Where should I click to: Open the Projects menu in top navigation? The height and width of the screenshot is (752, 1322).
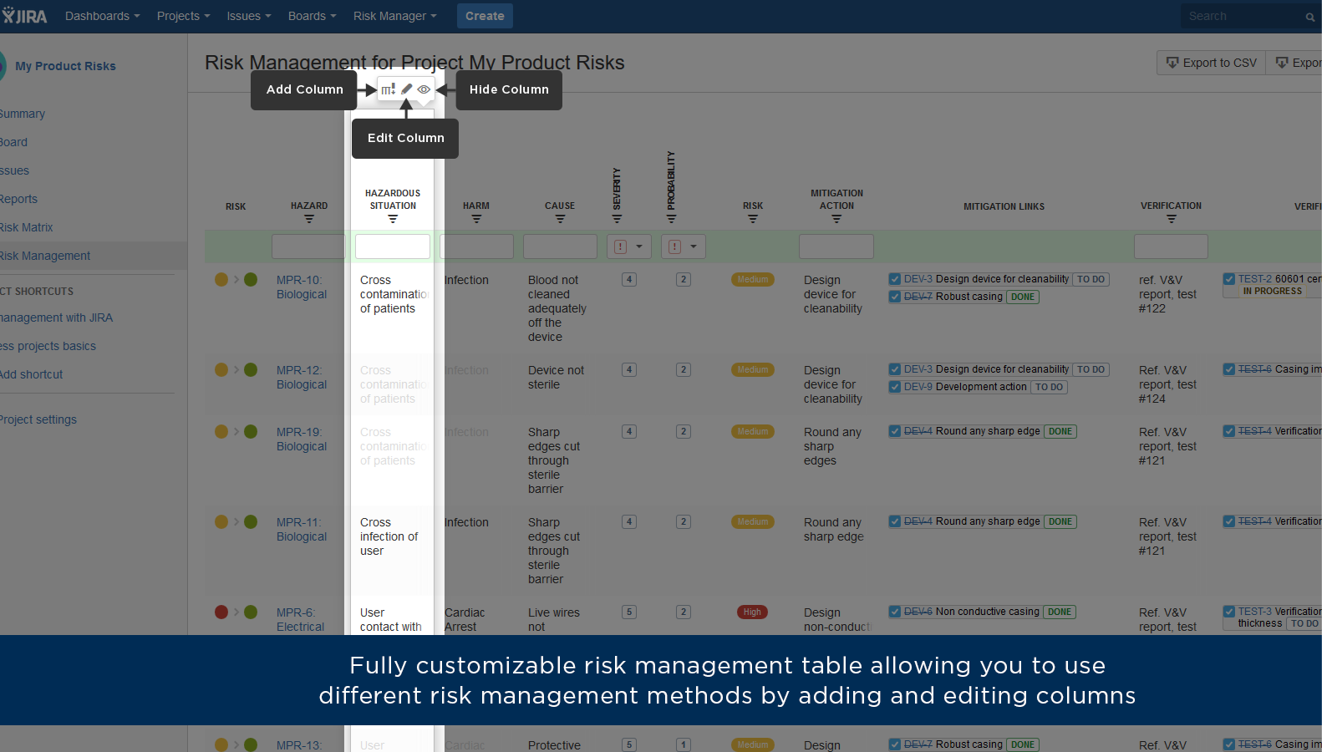pos(184,16)
